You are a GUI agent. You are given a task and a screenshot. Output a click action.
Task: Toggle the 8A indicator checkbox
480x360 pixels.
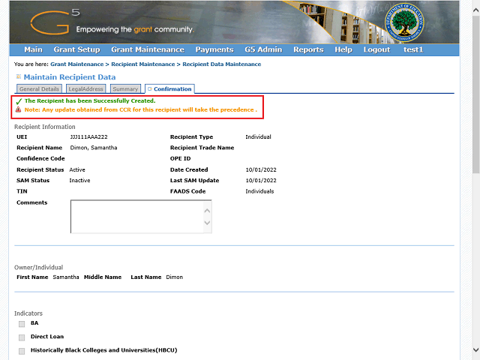(22, 323)
